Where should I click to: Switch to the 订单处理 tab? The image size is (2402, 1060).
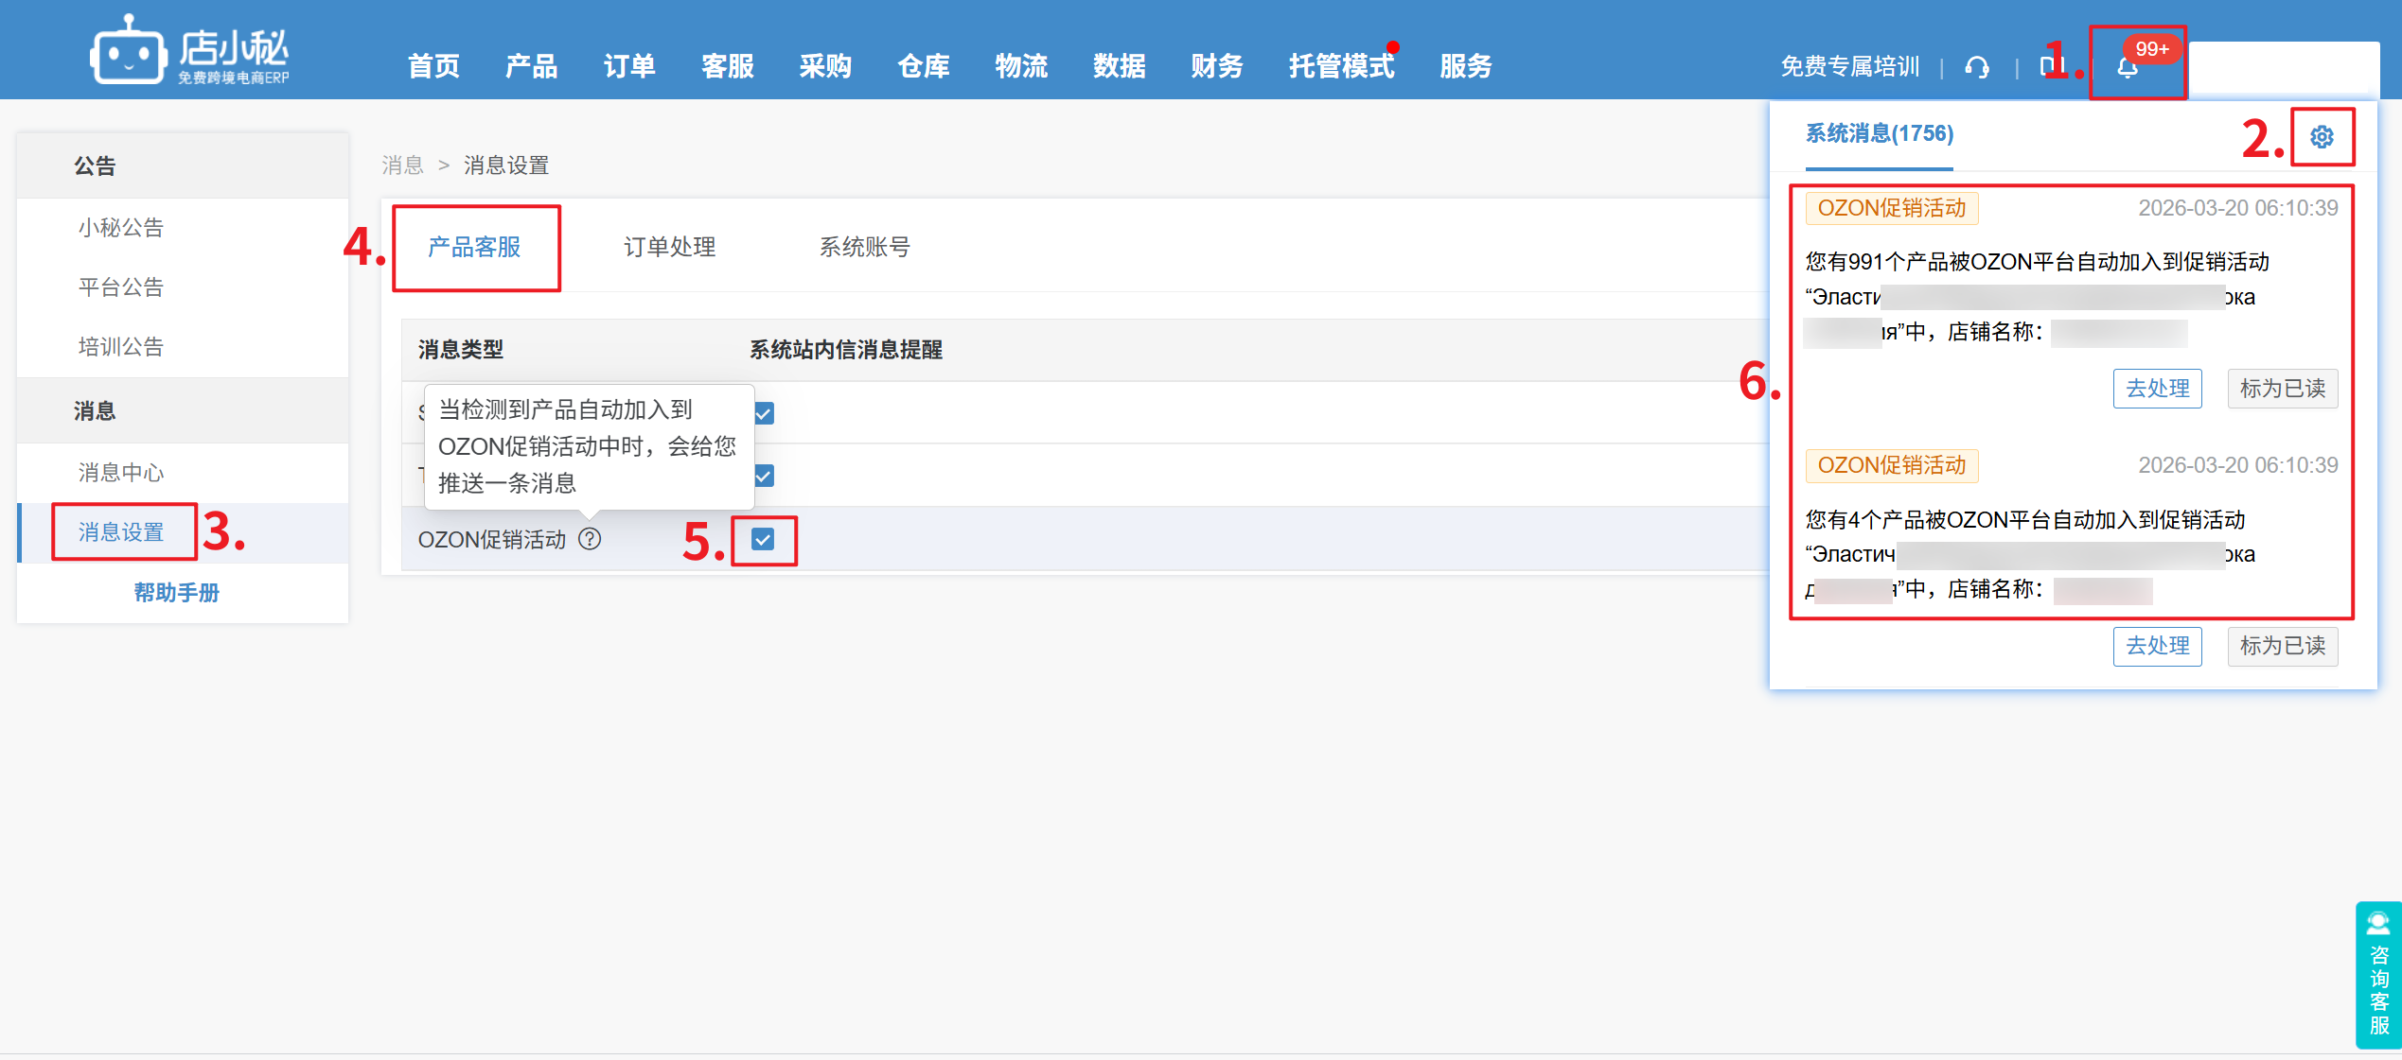tap(669, 247)
